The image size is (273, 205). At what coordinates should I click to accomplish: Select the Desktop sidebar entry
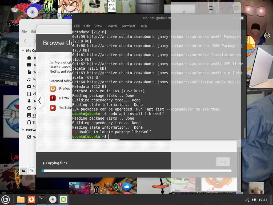pos(31,65)
